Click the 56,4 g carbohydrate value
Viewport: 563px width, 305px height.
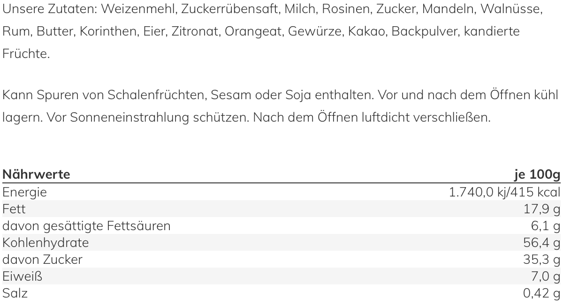point(542,243)
